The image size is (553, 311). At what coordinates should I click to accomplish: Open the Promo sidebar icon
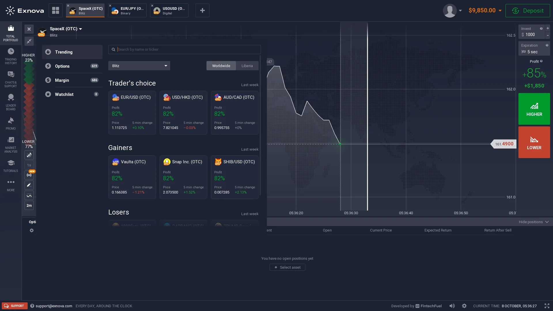click(11, 124)
